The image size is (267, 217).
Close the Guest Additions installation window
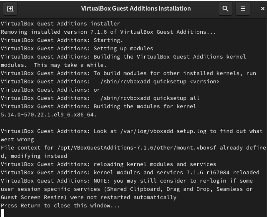click(x=263, y=9)
